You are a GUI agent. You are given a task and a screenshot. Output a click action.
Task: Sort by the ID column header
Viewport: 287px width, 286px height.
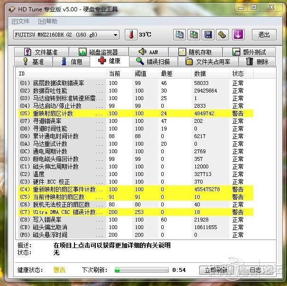pyautogui.click(x=60, y=74)
